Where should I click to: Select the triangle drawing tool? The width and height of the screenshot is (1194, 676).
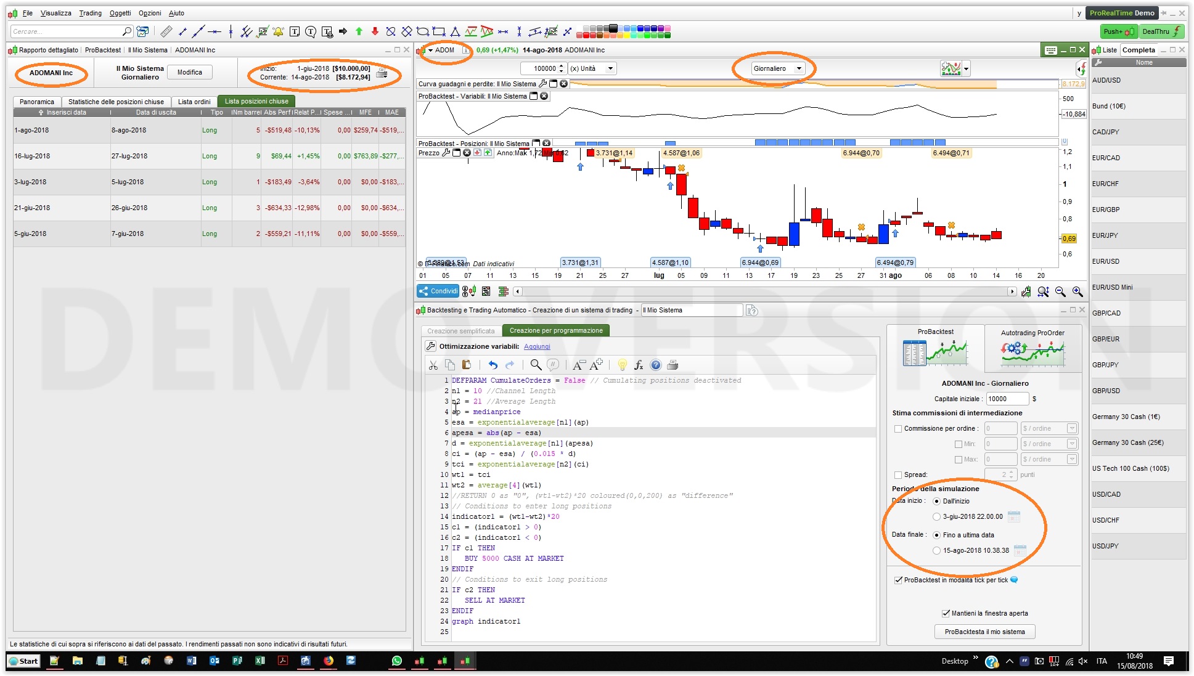tap(455, 31)
